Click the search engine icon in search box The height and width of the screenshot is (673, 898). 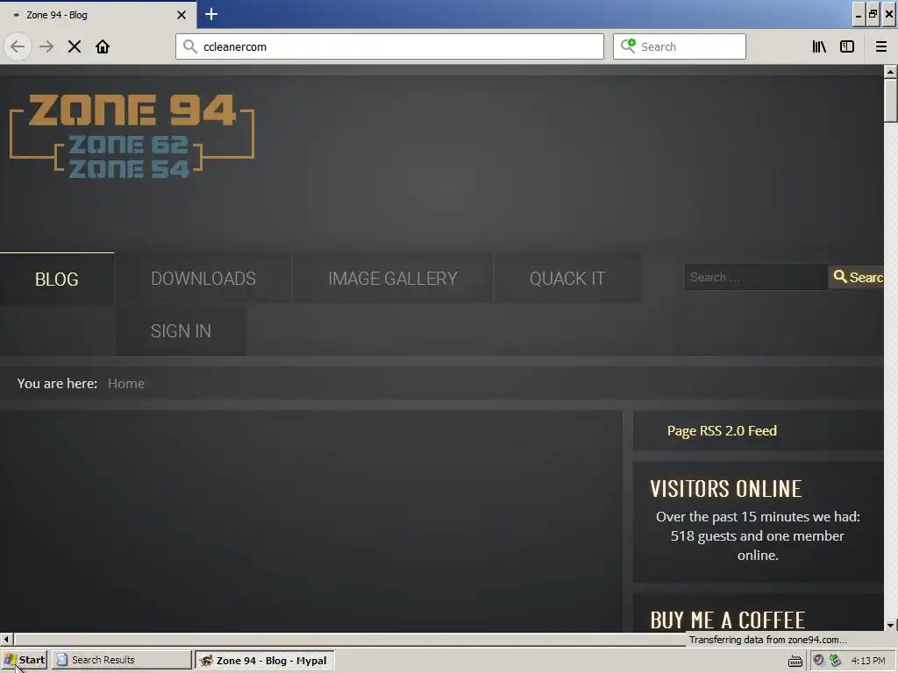coord(628,46)
